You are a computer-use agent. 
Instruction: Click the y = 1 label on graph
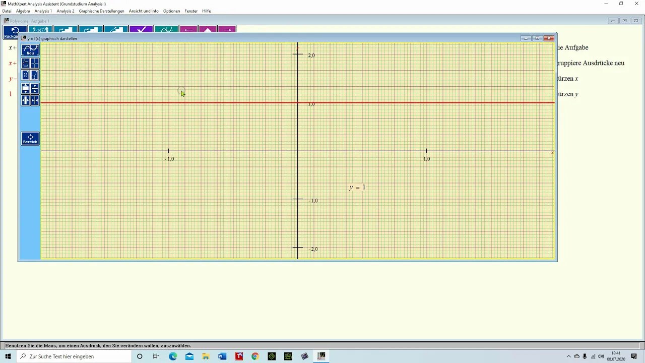point(357,187)
